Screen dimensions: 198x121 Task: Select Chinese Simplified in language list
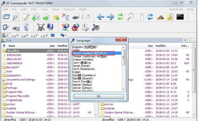96,53
